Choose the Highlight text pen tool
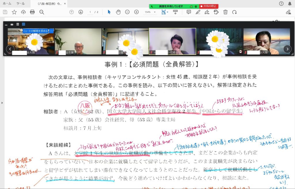This screenshot has height=189, width=295. [x=198, y=12]
